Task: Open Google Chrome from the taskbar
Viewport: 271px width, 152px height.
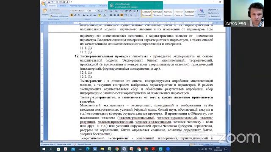Action: [117, 149]
